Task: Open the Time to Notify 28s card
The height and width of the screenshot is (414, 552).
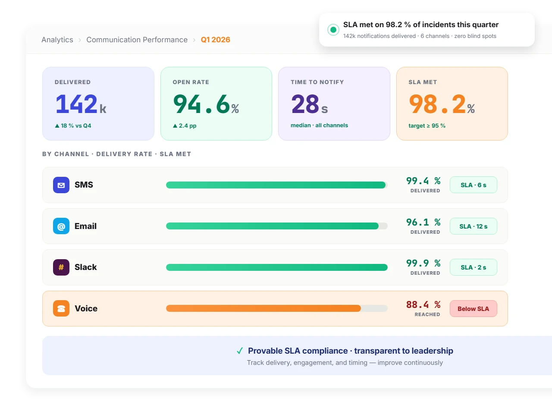Action: pos(334,103)
